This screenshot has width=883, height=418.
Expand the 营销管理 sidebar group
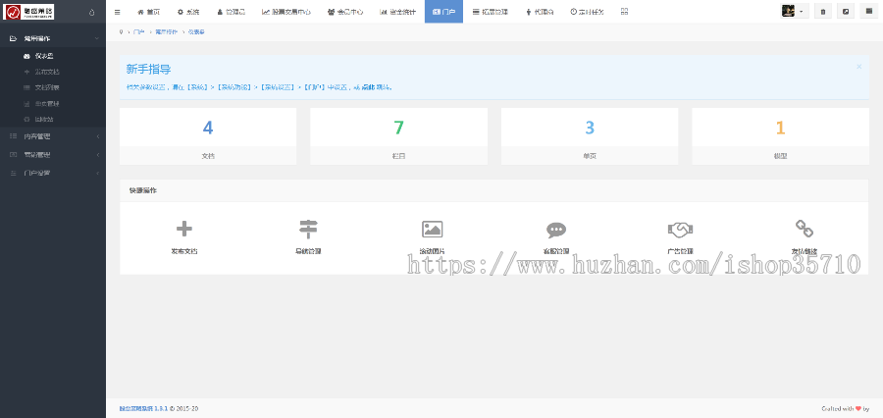click(53, 154)
